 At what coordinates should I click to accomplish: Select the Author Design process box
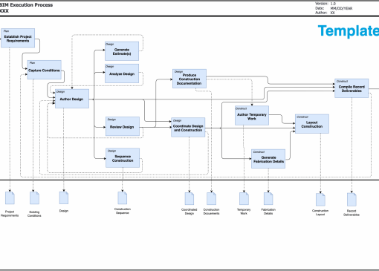72,99
